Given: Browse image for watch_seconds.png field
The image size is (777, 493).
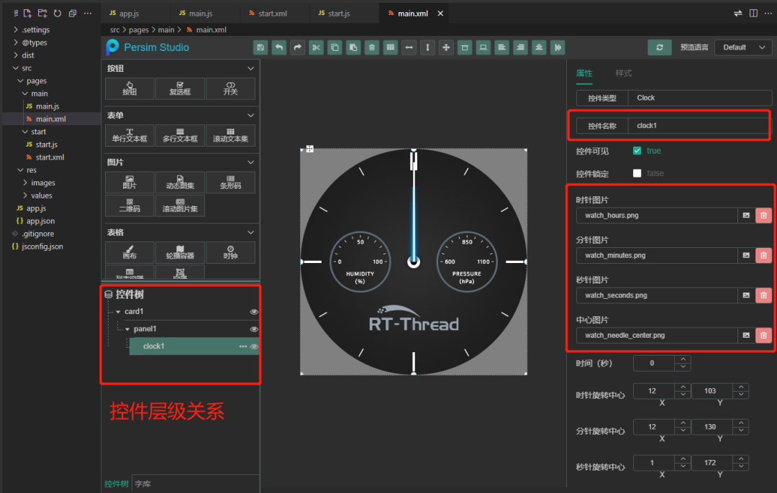Looking at the screenshot, I should pos(746,295).
